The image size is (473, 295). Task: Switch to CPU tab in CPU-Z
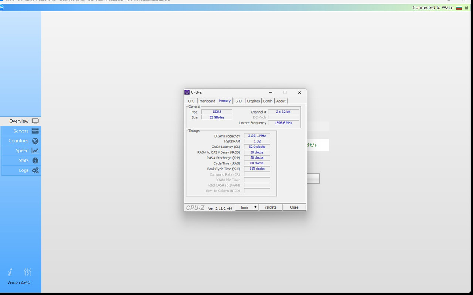[191, 101]
